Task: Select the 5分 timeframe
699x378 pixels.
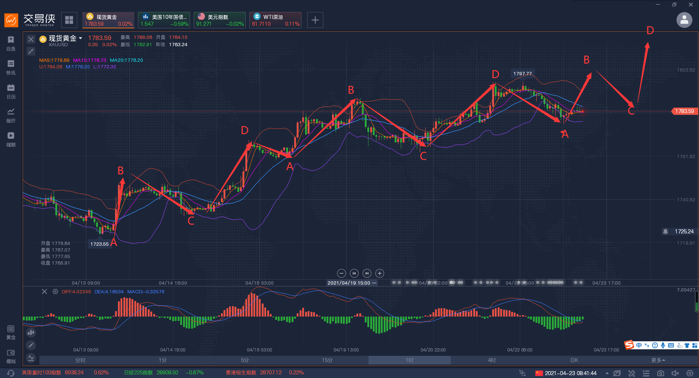Action: click(245, 360)
